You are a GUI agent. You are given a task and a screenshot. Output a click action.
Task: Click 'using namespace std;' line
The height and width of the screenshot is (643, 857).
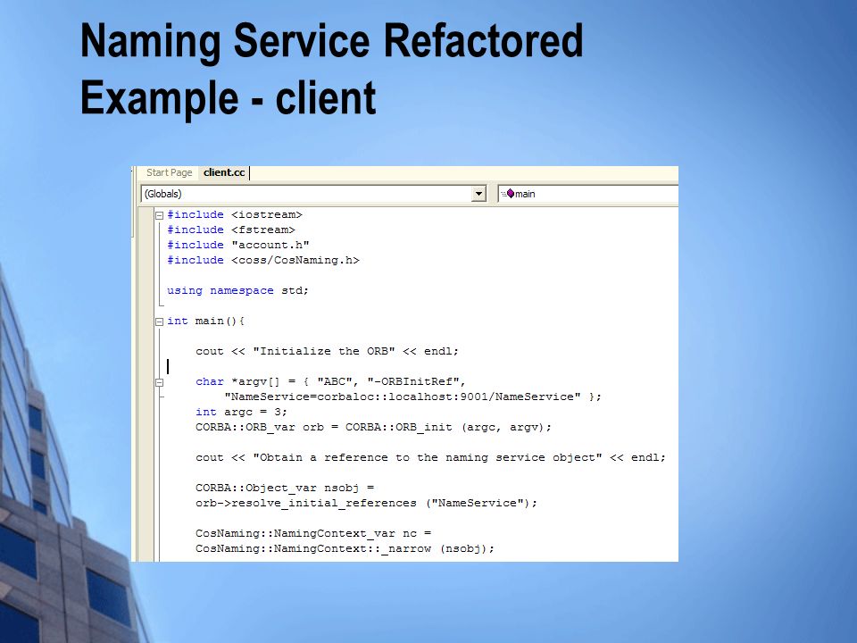[x=237, y=291]
